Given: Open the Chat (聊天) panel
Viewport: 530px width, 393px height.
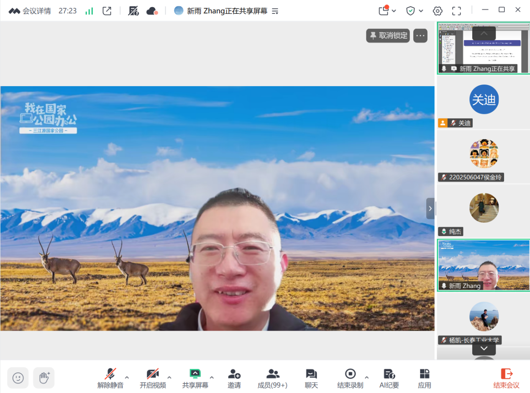Looking at the screenshot, I should (x=311, y=378).
